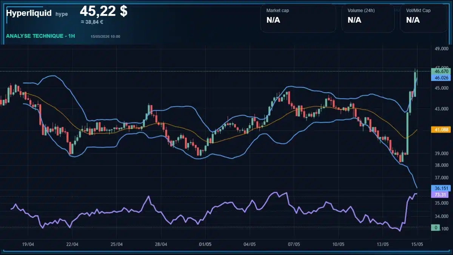Click the purple 73.31 RSI tag
Screen dimensions: 453x255
tap(439, 195)
